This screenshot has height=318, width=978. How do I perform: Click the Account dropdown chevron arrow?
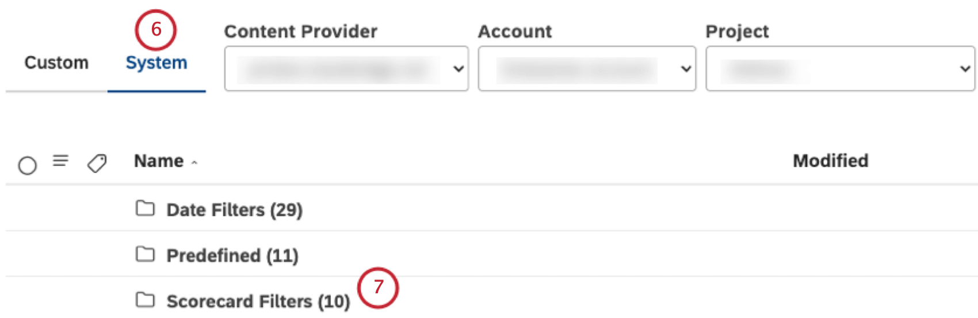point(686,69)
